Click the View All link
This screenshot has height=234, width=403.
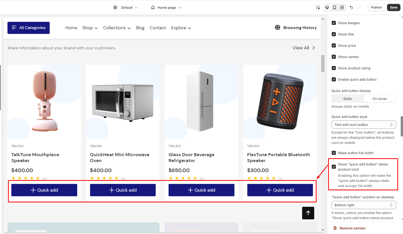click(x=304, y=48)
